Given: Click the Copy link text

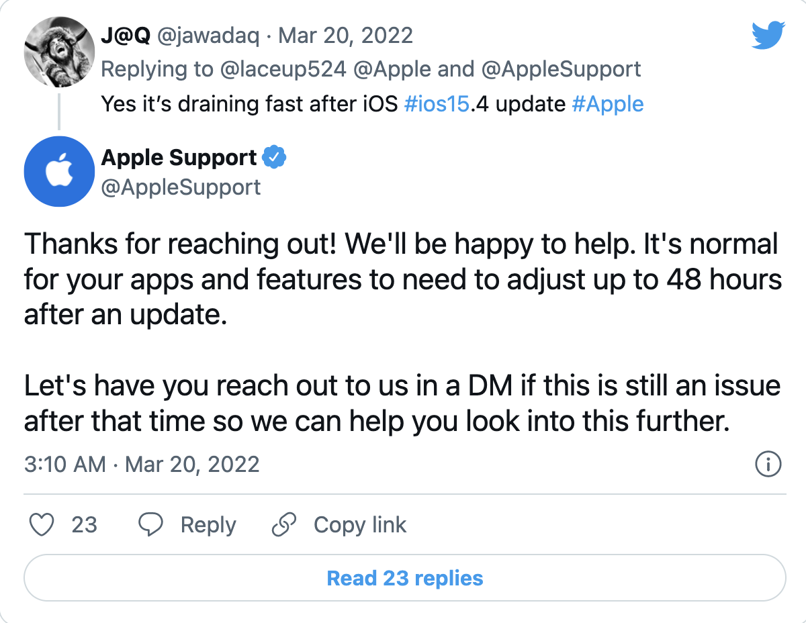Looking at the screenshot, I should [360, 525].
